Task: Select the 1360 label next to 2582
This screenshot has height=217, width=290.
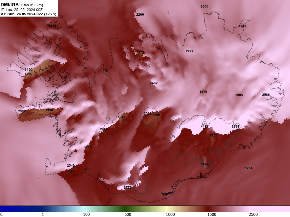Action: 156,115
